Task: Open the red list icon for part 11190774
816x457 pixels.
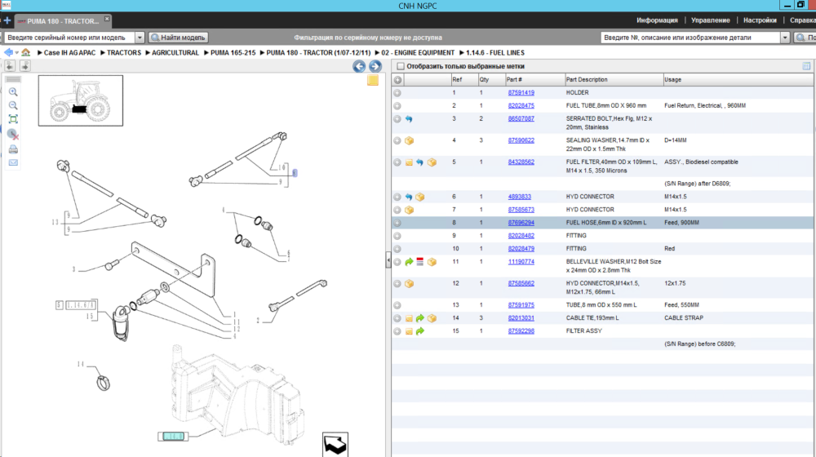Action: (420, 261)
